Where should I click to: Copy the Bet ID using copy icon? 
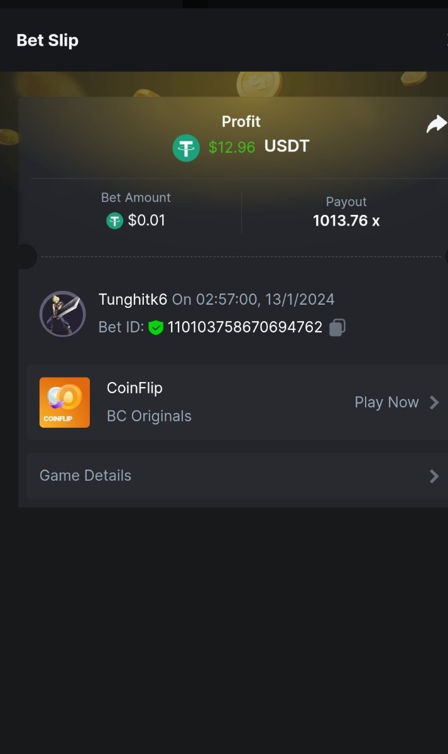pyautogui.click(x=337, y=327)
